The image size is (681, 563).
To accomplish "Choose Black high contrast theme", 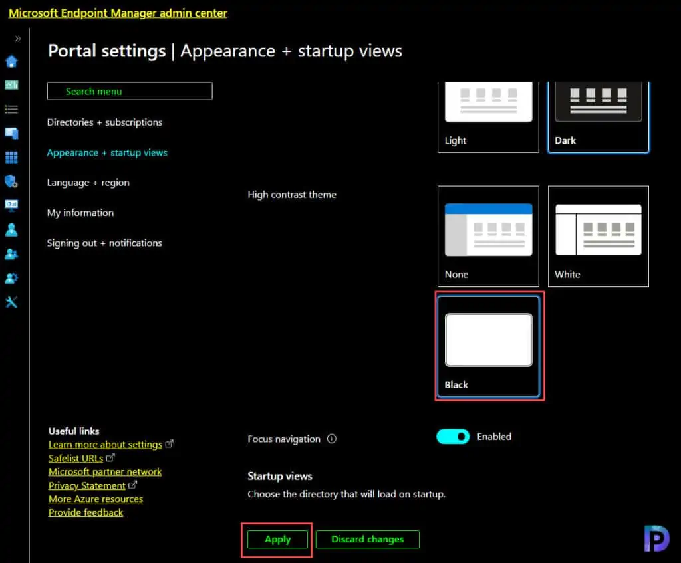I will [x=489, y=346].
